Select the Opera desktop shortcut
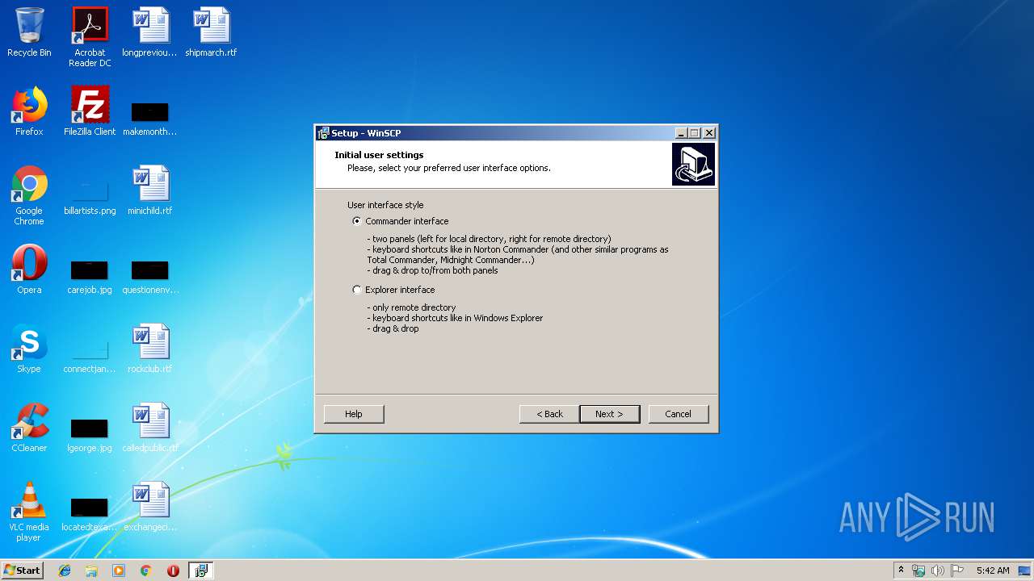The height and width of the screenshot is (581, 1034). point(29,270)
